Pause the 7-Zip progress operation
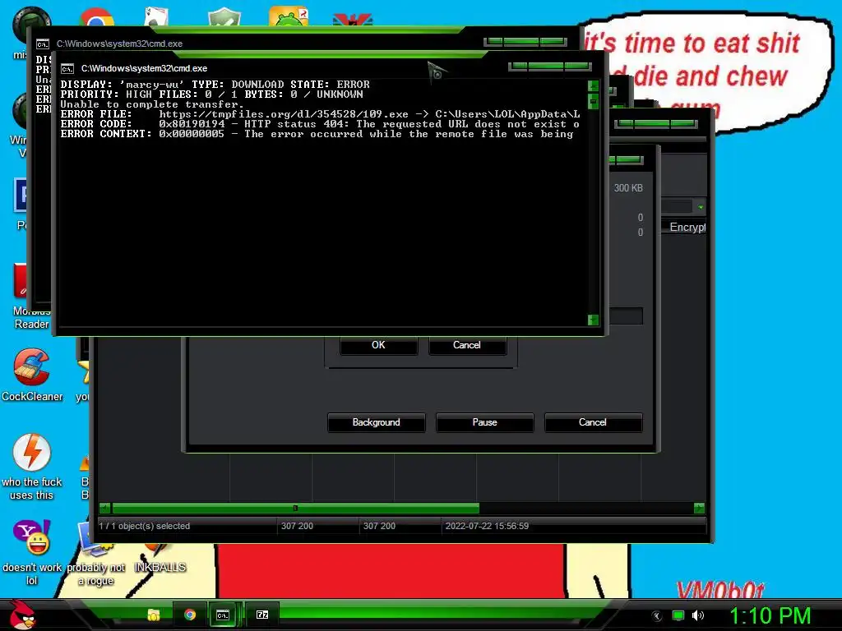The image size is (842, 631). 484,422
